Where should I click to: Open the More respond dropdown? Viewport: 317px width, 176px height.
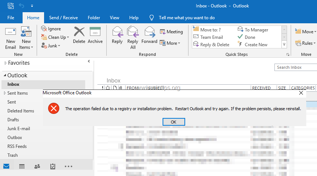coord(170,43)
